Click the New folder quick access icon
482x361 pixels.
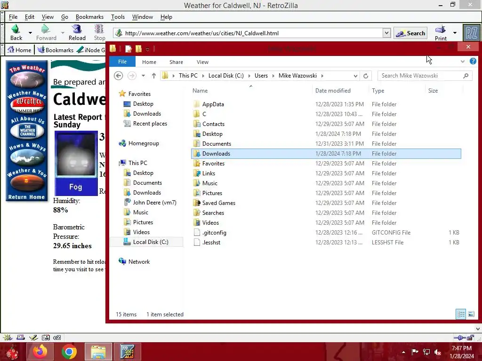point(139,49)
